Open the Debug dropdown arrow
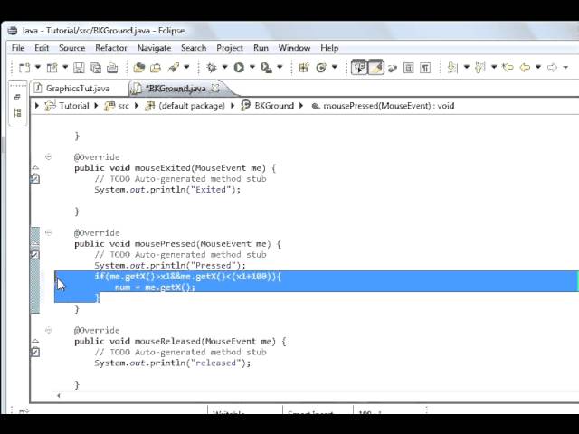Screen dimensions: 579x434 coord(224,67)
